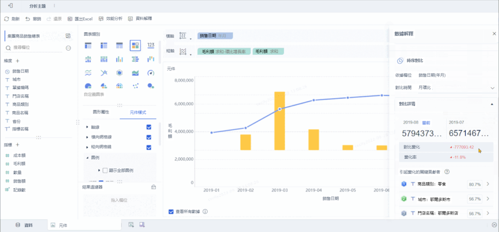This screenshot has width=499, height=232.
Task: Click the back arrow icon at top-left
Action: coord(11,6)
